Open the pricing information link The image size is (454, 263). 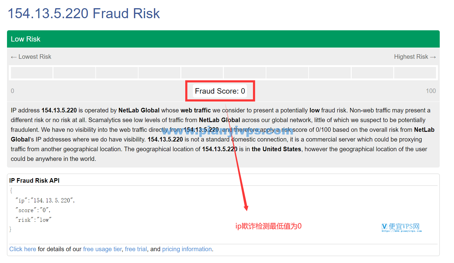[x=187, y=249]
